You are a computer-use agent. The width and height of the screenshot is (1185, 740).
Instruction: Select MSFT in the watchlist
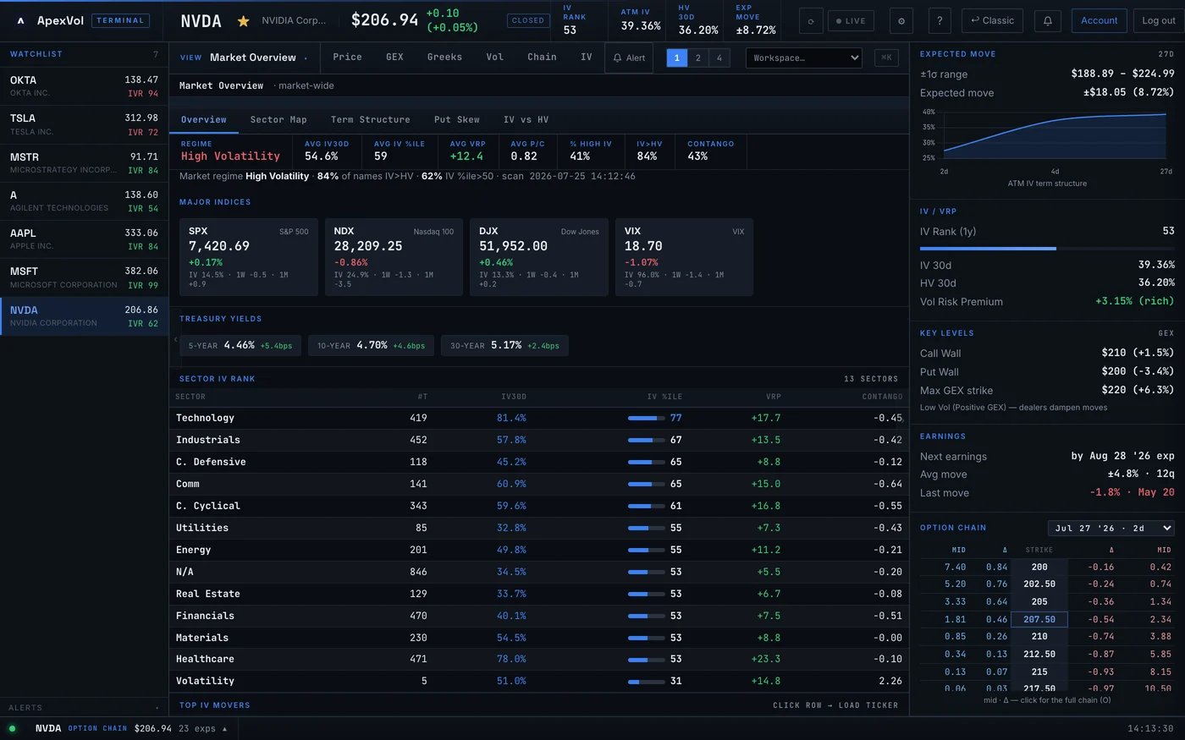(x=84, y=277)
